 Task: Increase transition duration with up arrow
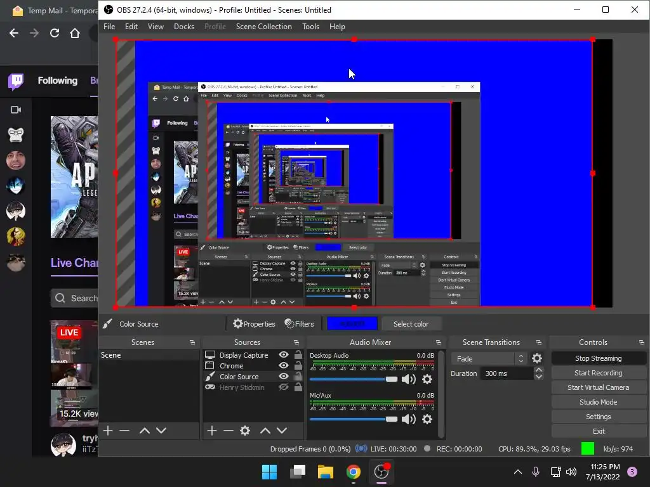[538, 370]
